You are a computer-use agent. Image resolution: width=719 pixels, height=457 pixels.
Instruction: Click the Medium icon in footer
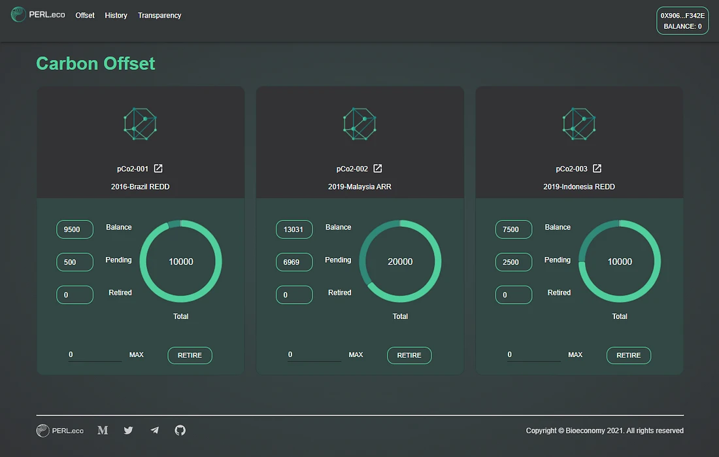pos(103,430)
